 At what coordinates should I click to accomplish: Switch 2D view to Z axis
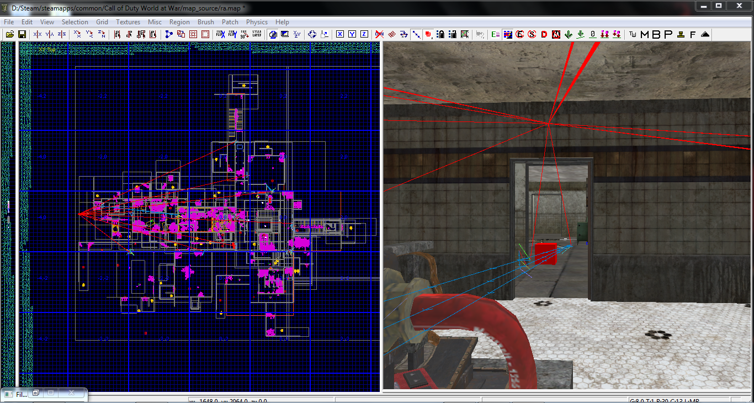pos(364,34)
